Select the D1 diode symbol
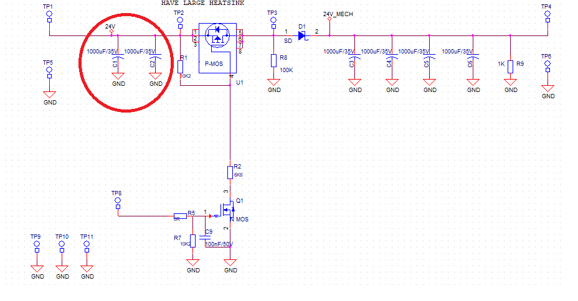Screen dimensions: 578x301 302,35
